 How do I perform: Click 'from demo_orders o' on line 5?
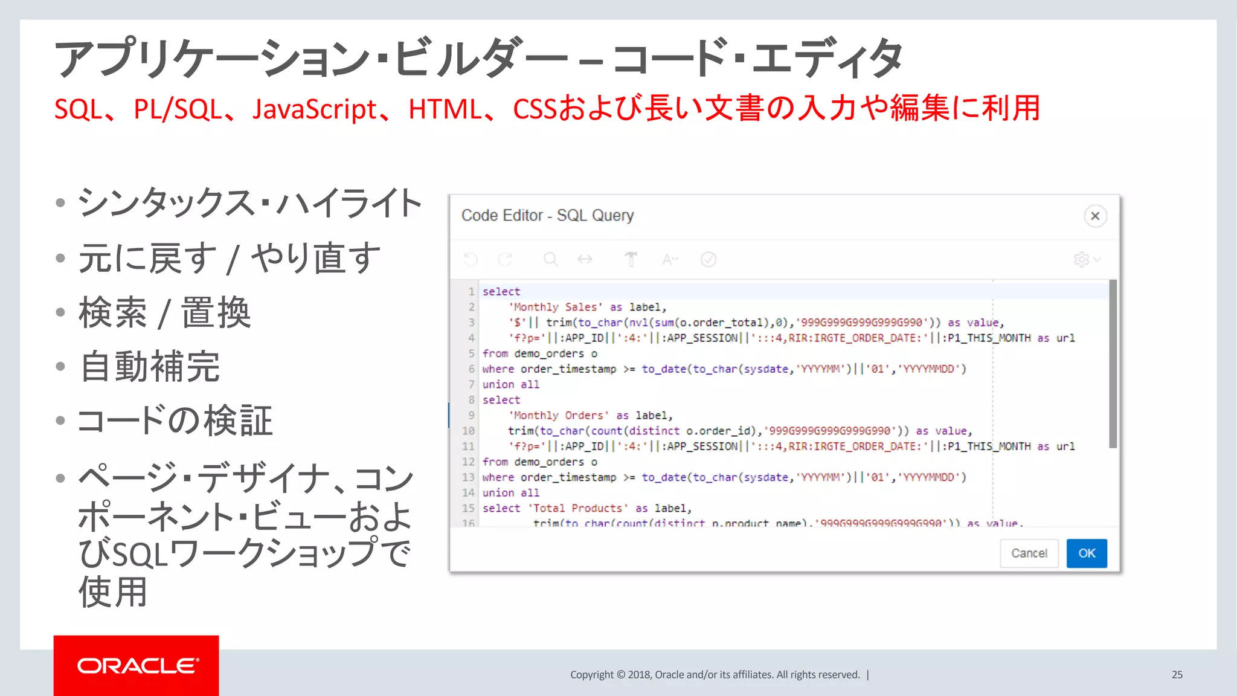[x=540, y=353]
